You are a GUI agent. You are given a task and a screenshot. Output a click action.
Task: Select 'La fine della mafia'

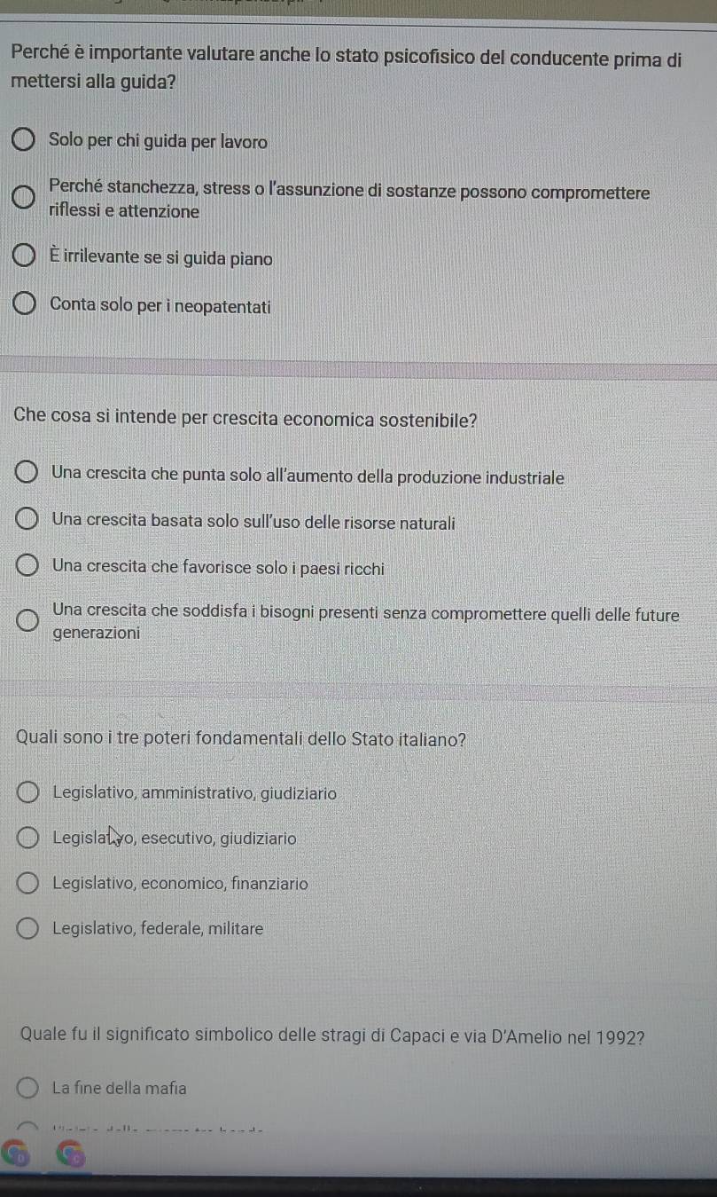[x=28, y=1088]
